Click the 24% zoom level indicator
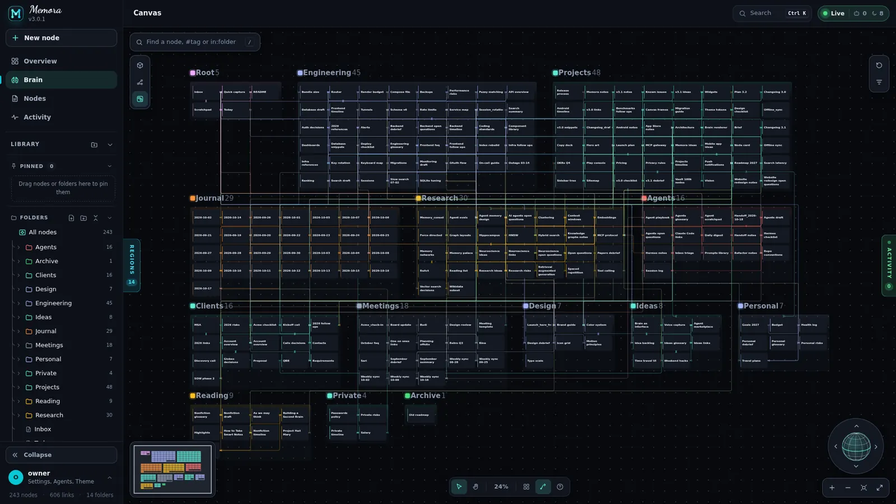The height and width of the screenshot is (504, 896). [501, 487]
